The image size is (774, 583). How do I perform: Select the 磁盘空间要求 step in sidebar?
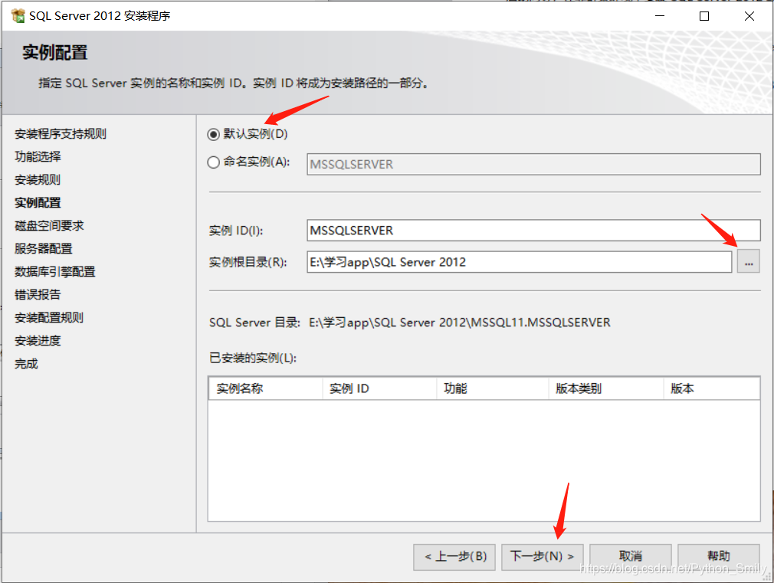(49, 225)
